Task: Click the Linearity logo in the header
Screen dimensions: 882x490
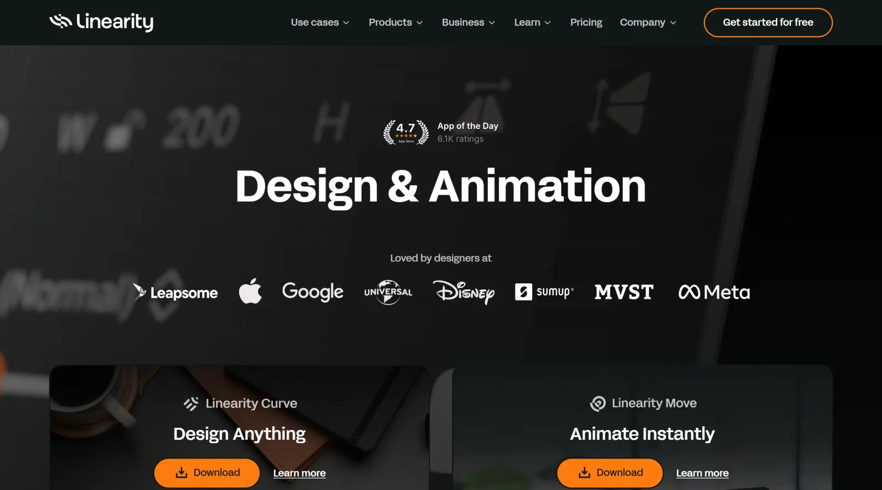Action: coord(101,22)
